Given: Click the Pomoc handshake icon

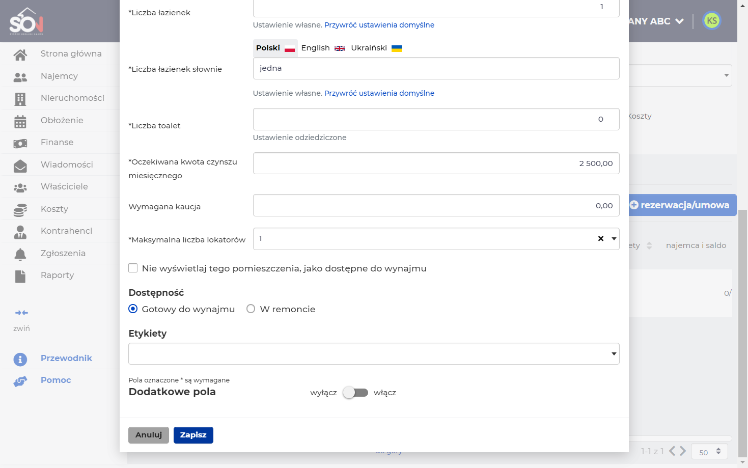Looking at the screenshot, I should (20, 381).
